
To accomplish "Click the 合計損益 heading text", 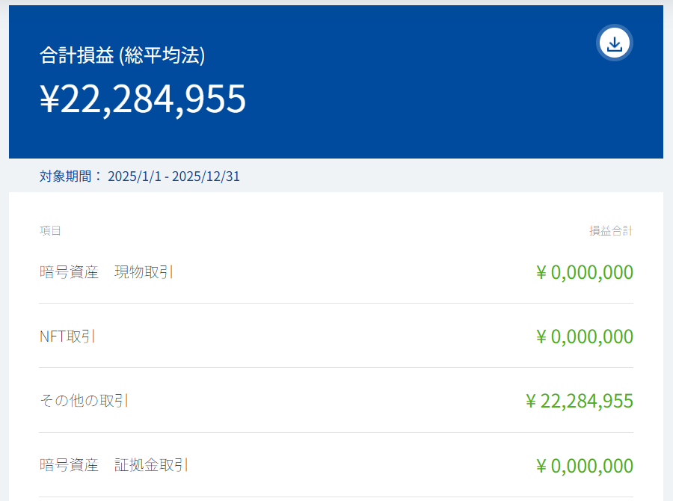I will click(x=77, y=55).
